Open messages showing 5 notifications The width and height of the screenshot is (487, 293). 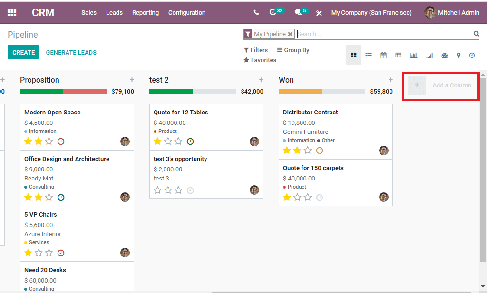click(300, 12)
